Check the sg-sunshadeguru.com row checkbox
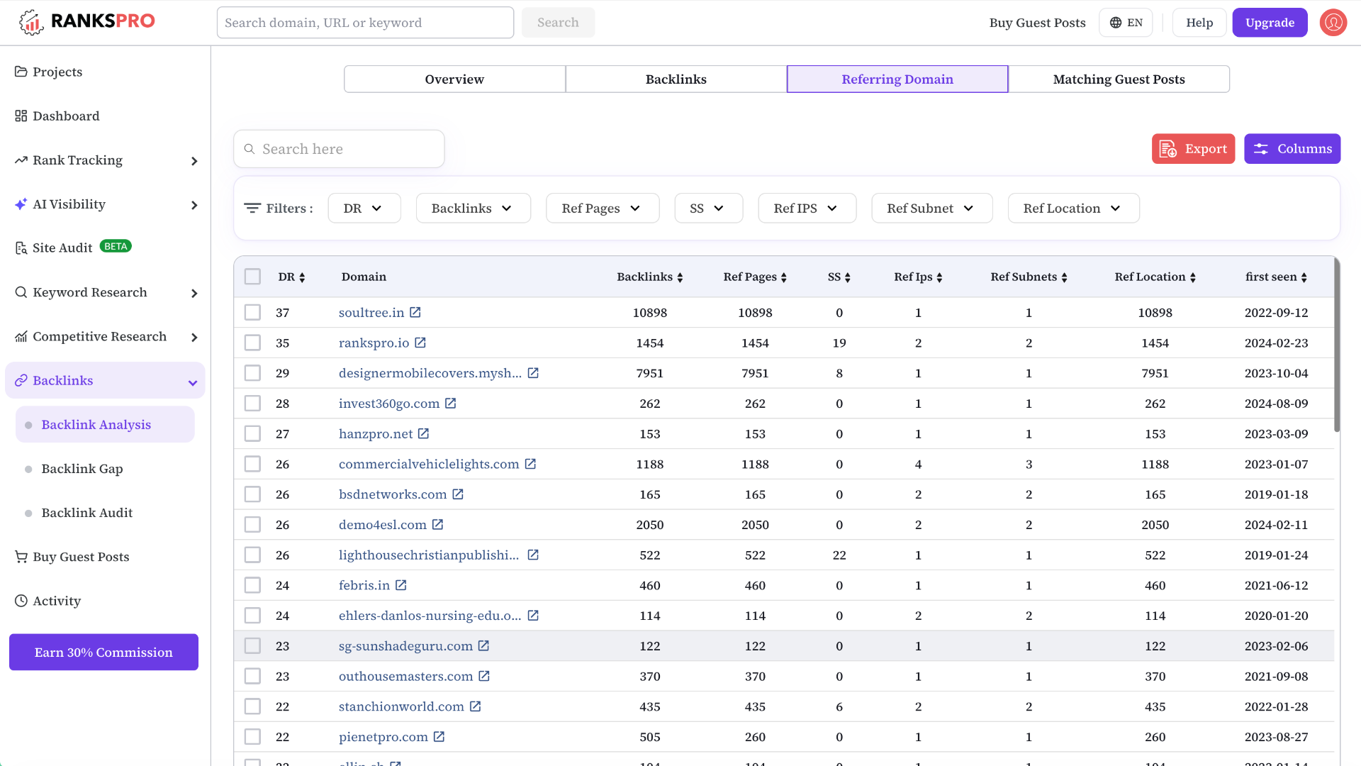The image size is (1361, 766). 252,645
